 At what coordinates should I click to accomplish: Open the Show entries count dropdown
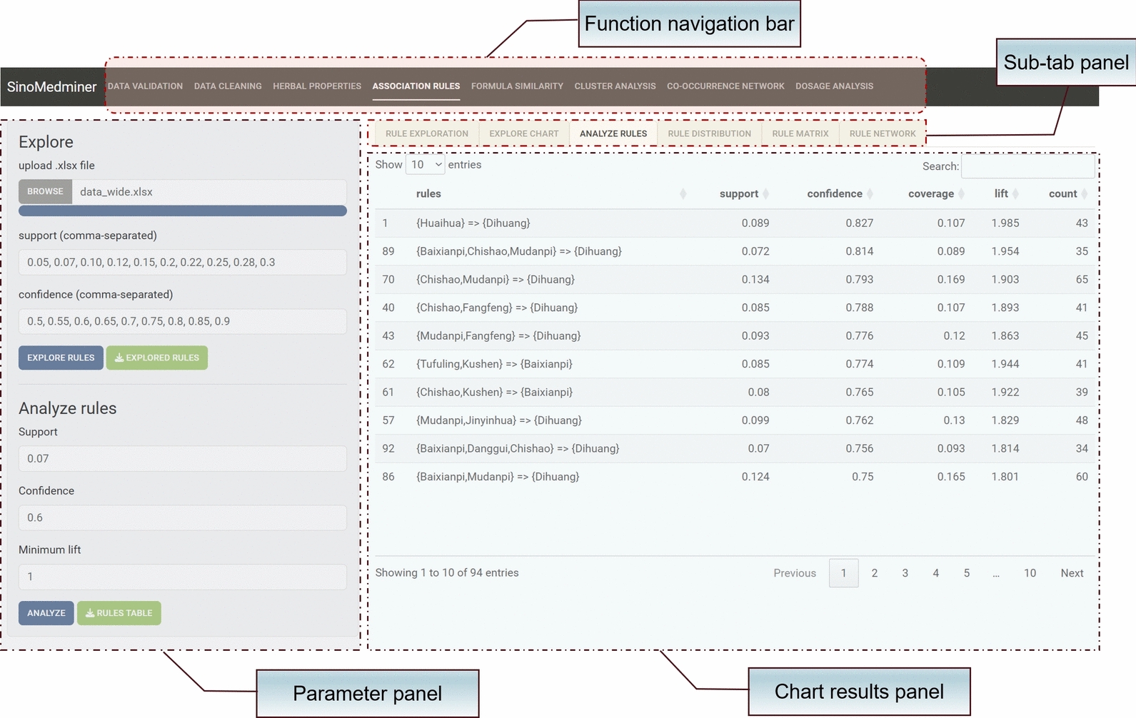click(425, 165)
